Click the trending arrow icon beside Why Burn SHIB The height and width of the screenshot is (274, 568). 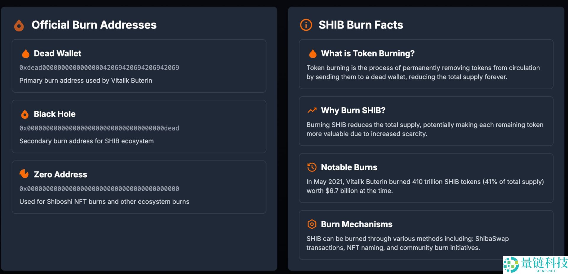click(312, 110)
